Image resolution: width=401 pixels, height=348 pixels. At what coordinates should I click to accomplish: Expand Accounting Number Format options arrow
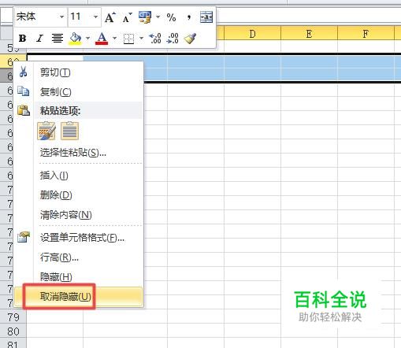[158, 17]
